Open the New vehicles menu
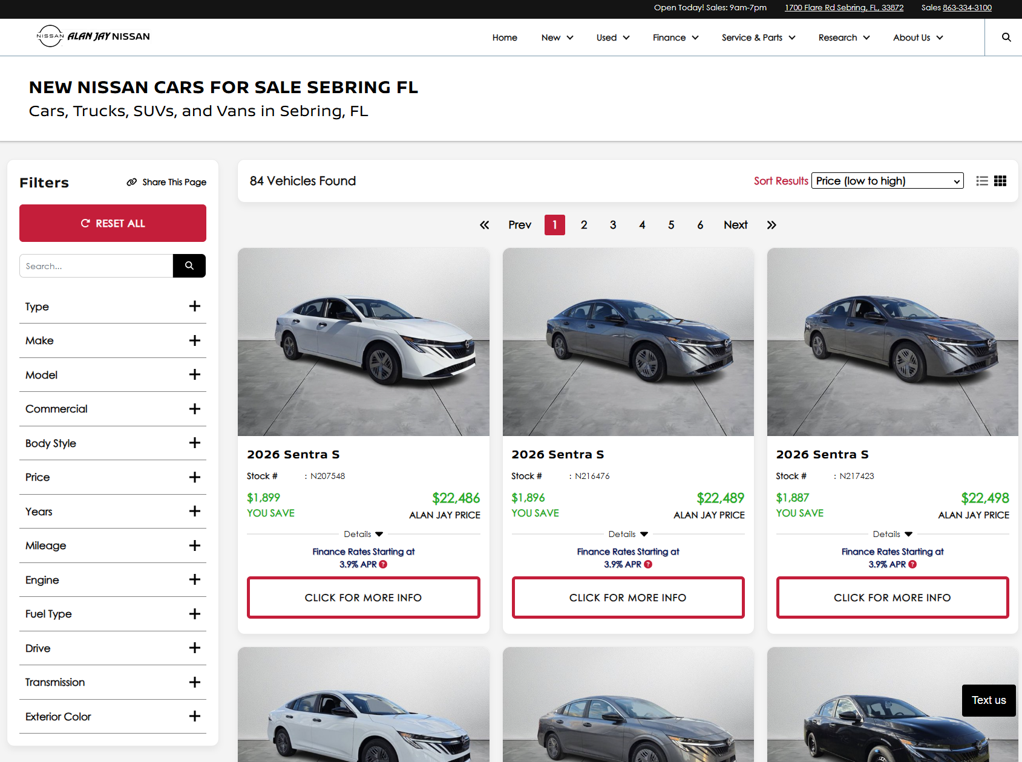The height and width of the screenshot is (762, 1022). point(557,37)
